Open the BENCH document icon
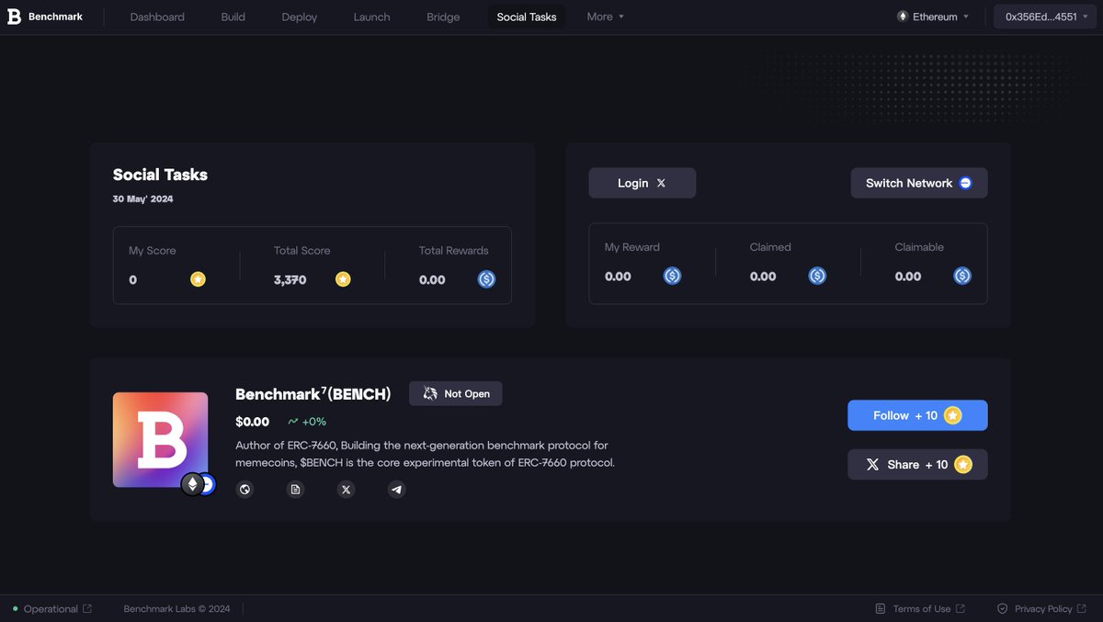Viewport: 1103px width, 622px height. point(295,490)
